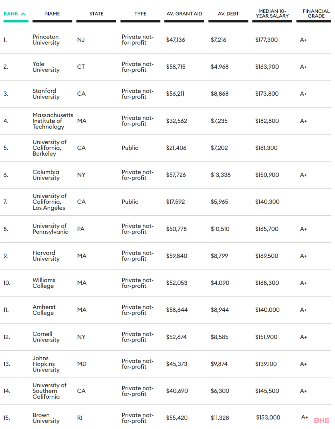
Task: Sort by Av. Grant Aid header
Action: [x=184, y=14]
